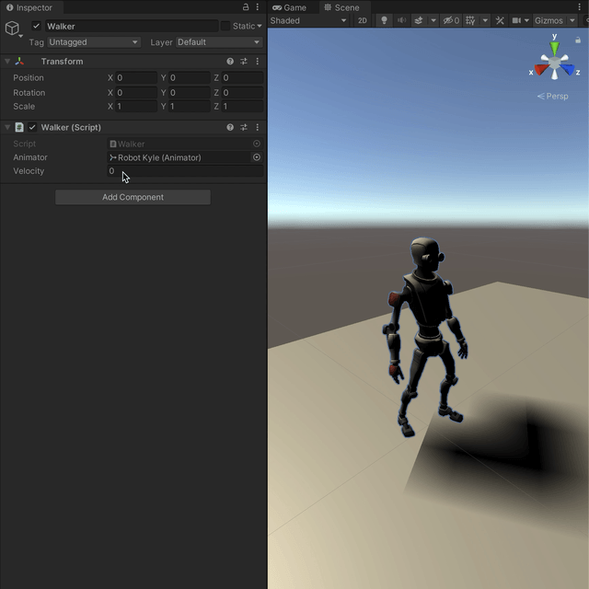The image size is (589, 589).
Task: Click the Robot Kyle Animator reference field
Action: tap(179, 157)
